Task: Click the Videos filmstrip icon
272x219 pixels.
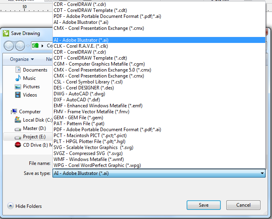Action: tap(18, 95)
